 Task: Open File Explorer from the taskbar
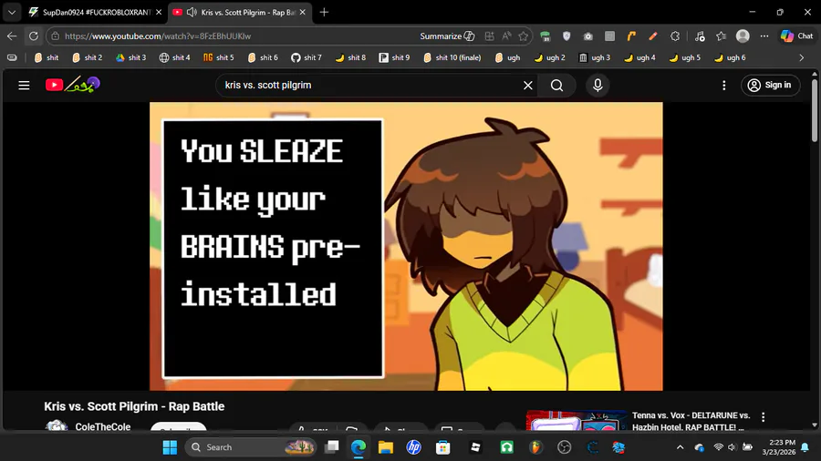point(386,447)
